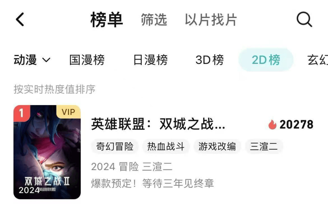Click the chevron next to 动漫
This screenshot has width=328, height=204.
point(46,60)
